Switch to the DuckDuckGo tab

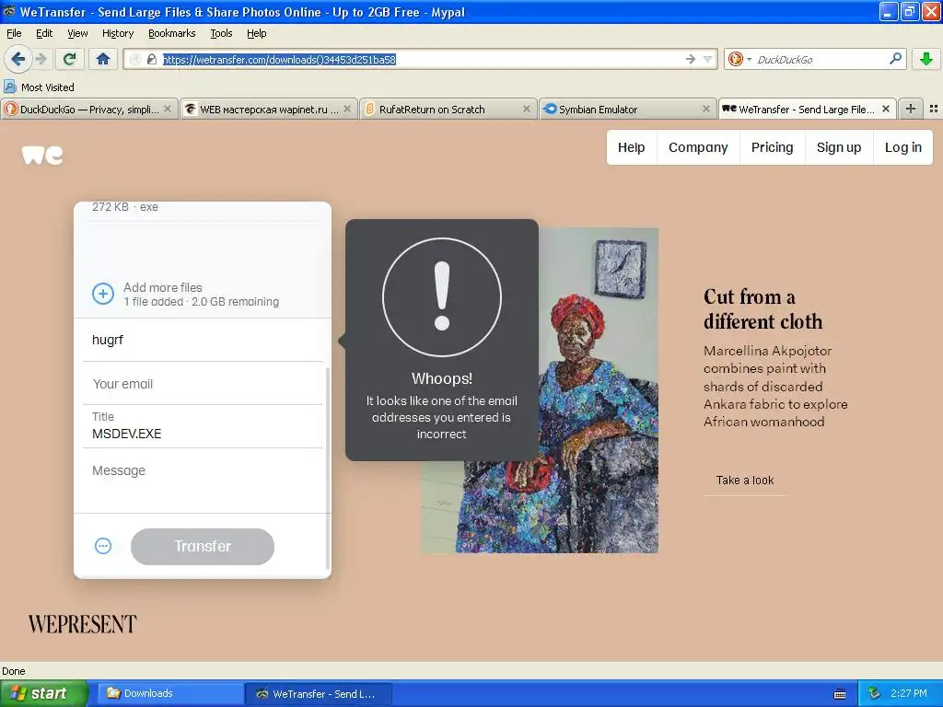point(89,109)
